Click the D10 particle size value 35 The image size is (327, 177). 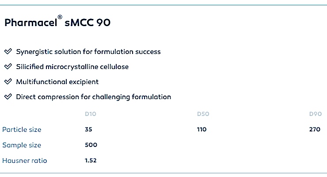pos(88,130)
